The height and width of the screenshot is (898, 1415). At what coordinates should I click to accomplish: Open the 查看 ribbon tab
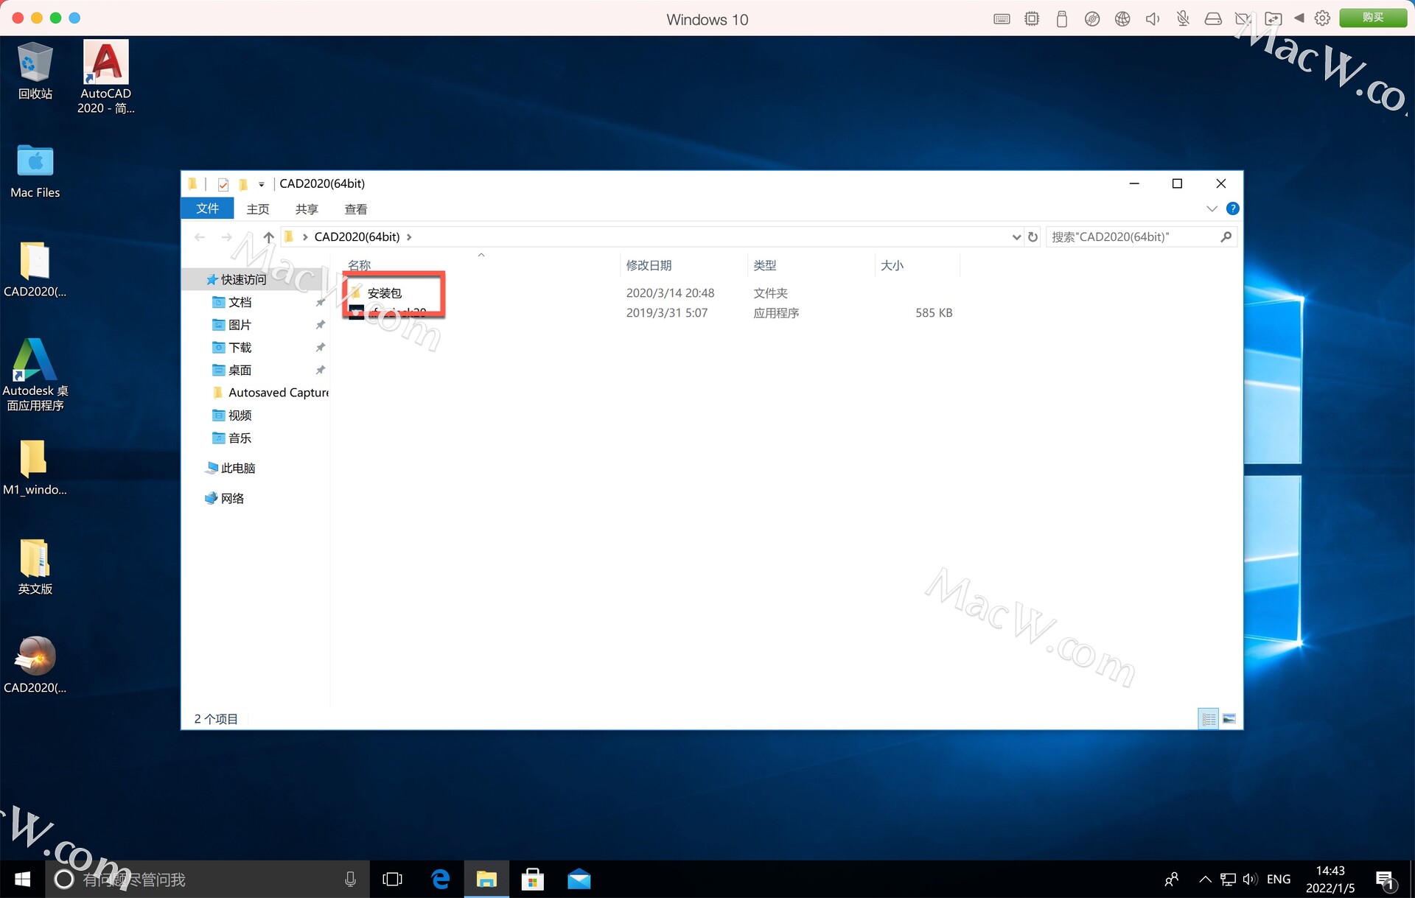coord(356,209)
